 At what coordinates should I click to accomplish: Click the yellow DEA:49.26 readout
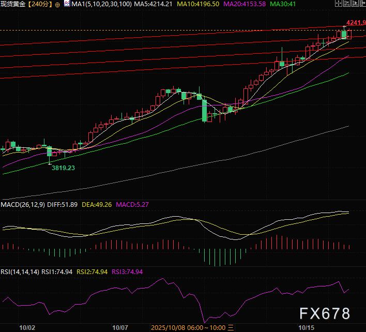[x=97, y=204]
